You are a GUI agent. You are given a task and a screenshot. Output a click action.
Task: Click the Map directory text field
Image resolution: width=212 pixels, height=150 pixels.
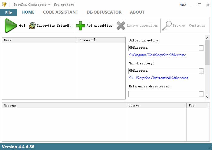click(164, 71)
